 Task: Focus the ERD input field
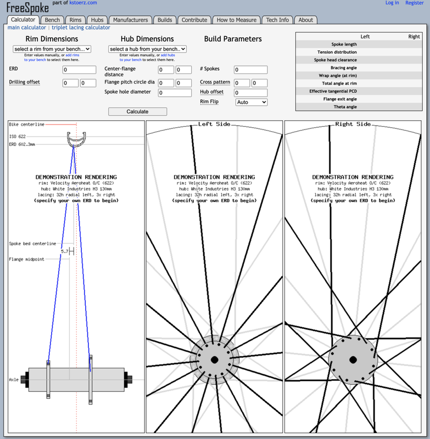(79, 70)
